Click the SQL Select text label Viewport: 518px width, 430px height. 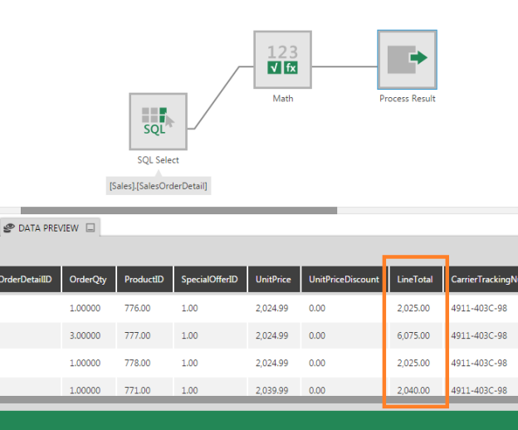coord(158,160)
